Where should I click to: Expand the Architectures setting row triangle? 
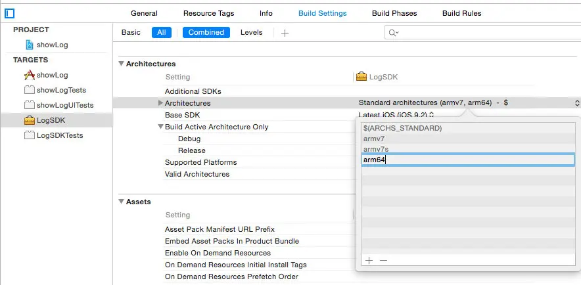point(160,103)
